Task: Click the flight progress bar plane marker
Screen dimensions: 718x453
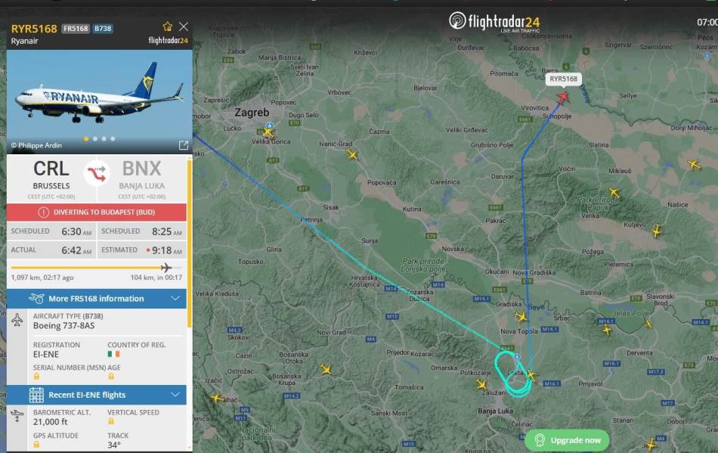Action: [166, 268]
